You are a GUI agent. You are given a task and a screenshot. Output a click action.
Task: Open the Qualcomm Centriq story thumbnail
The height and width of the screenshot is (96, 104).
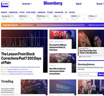[34, 87]
